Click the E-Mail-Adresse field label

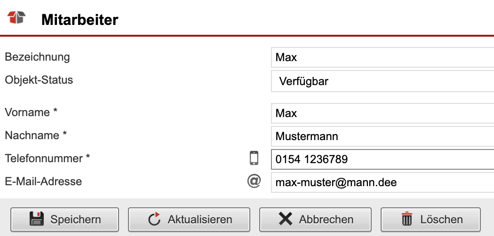(x=43, y=181)
